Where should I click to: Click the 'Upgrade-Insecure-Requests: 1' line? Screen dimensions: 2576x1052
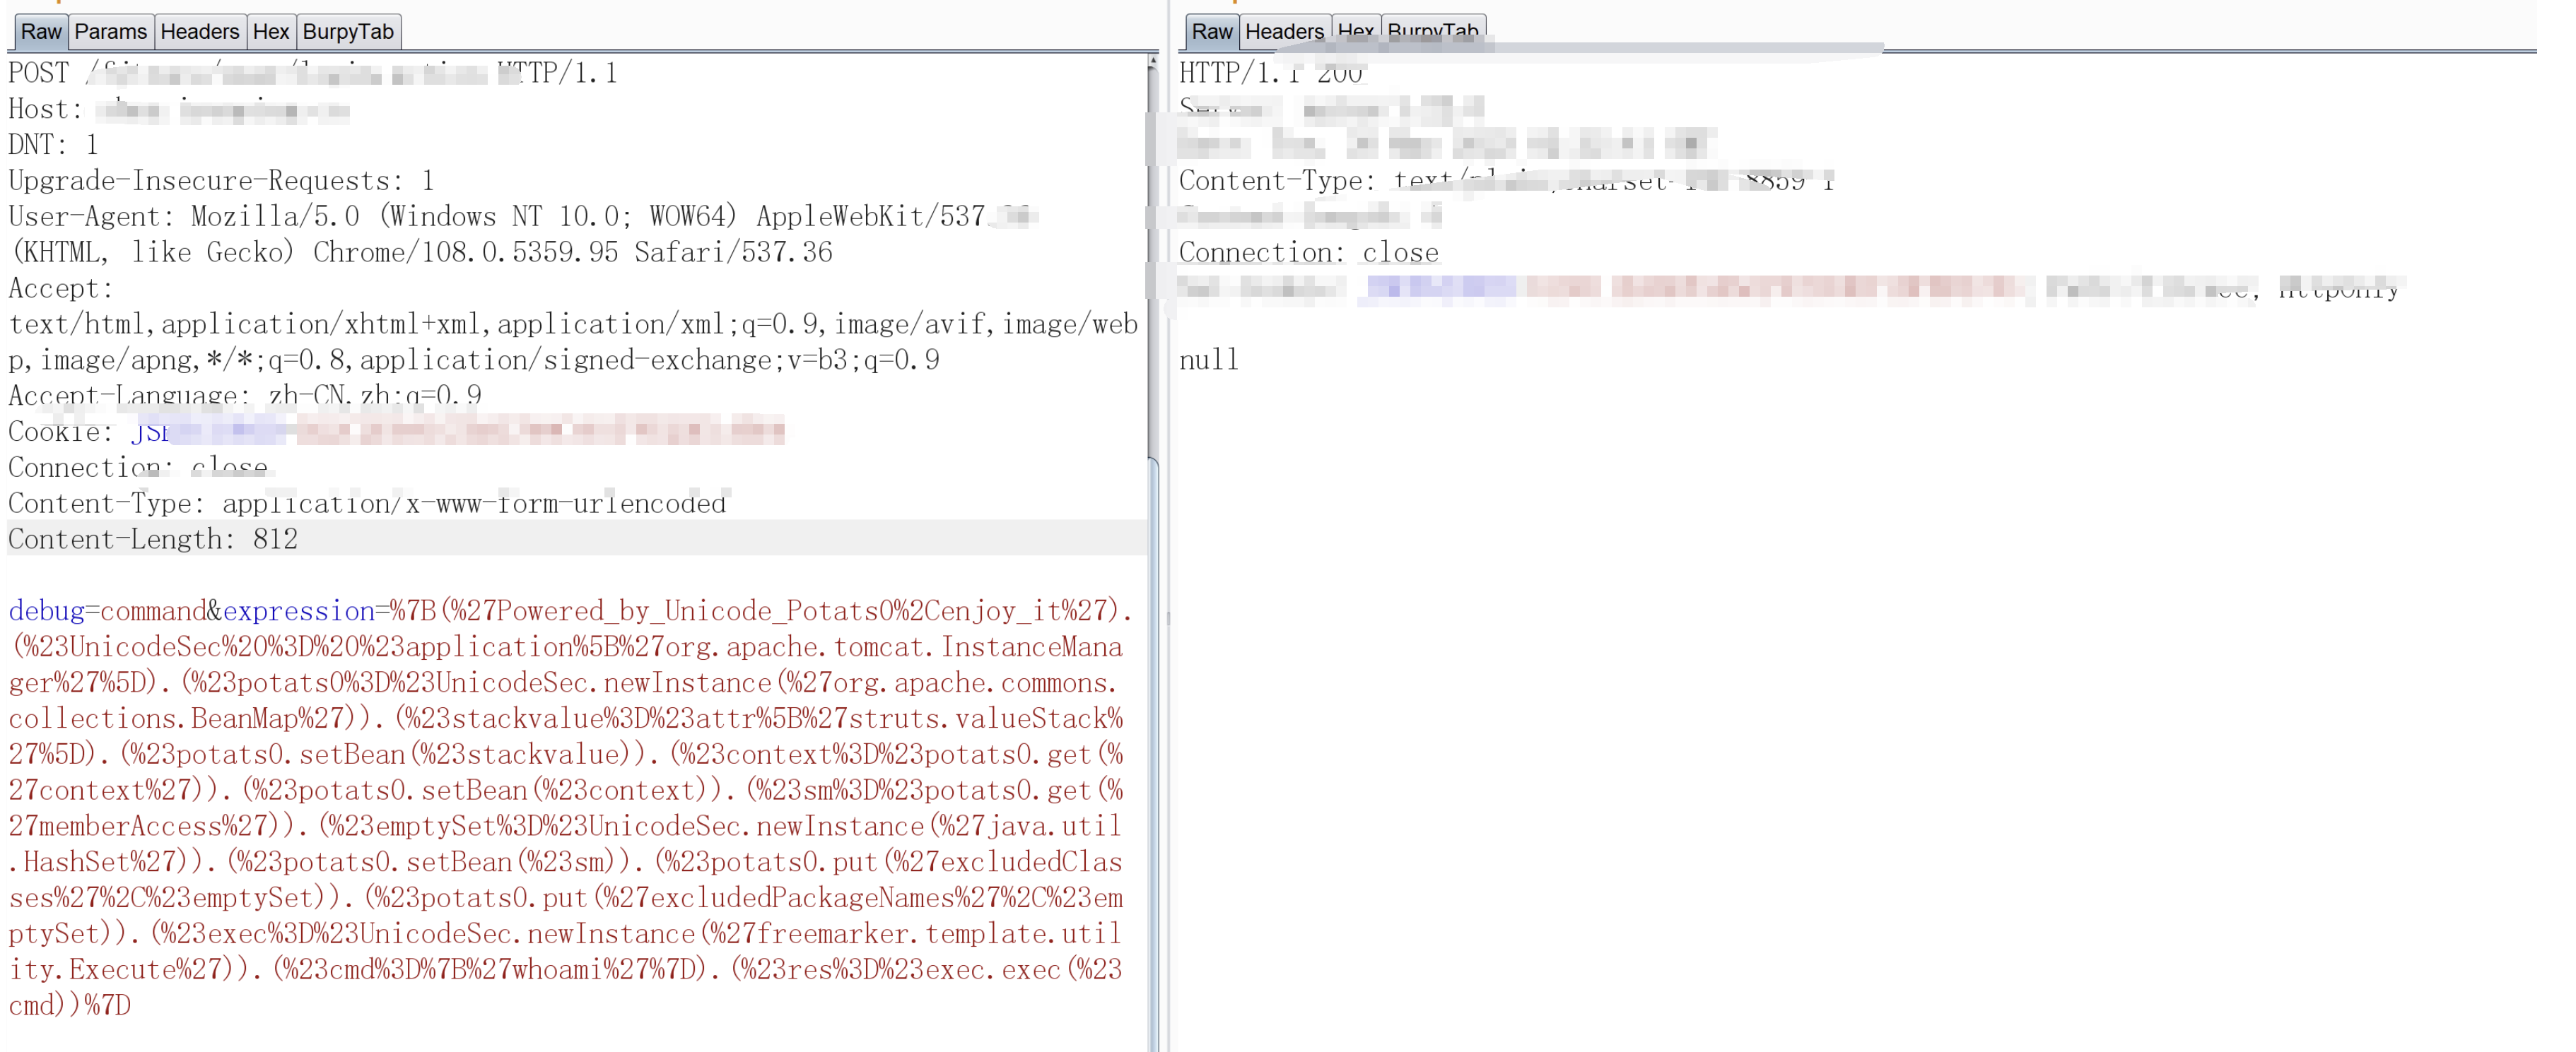click(221, 181)
